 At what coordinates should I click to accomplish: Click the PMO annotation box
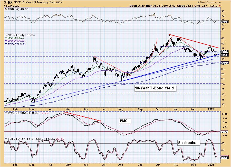[125, 121]
